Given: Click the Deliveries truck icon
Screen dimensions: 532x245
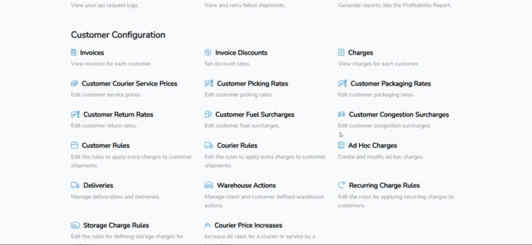Looking at the screenshot, I should 75,185.
